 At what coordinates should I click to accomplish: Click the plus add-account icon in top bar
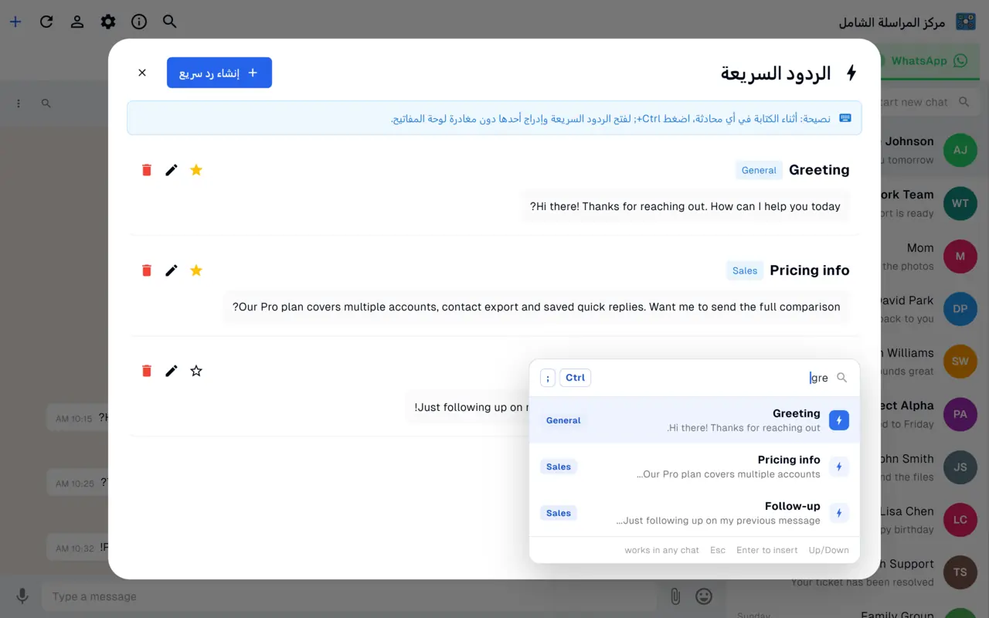pos(15,22)
